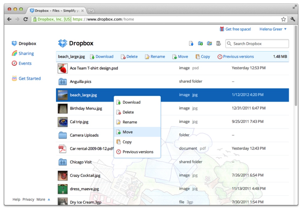Screen dimensions: 300x214
Task: Click the browser forward arrow
Action: [x=17, y=19]
